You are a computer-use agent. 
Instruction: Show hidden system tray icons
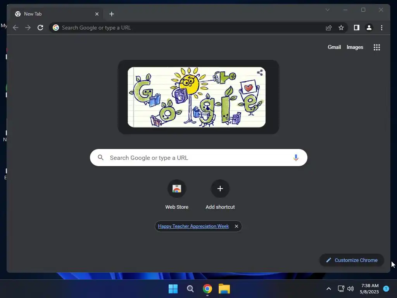pos(329,289)
